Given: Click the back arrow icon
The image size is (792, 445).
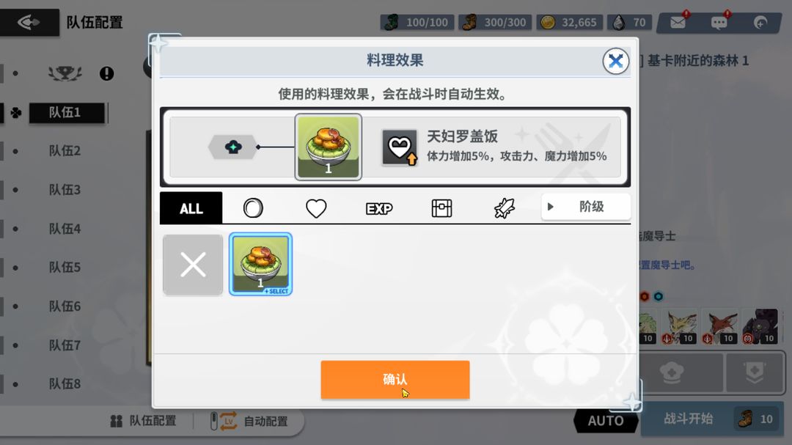Looking at the screenshot, I should click(x=29, y=22).
